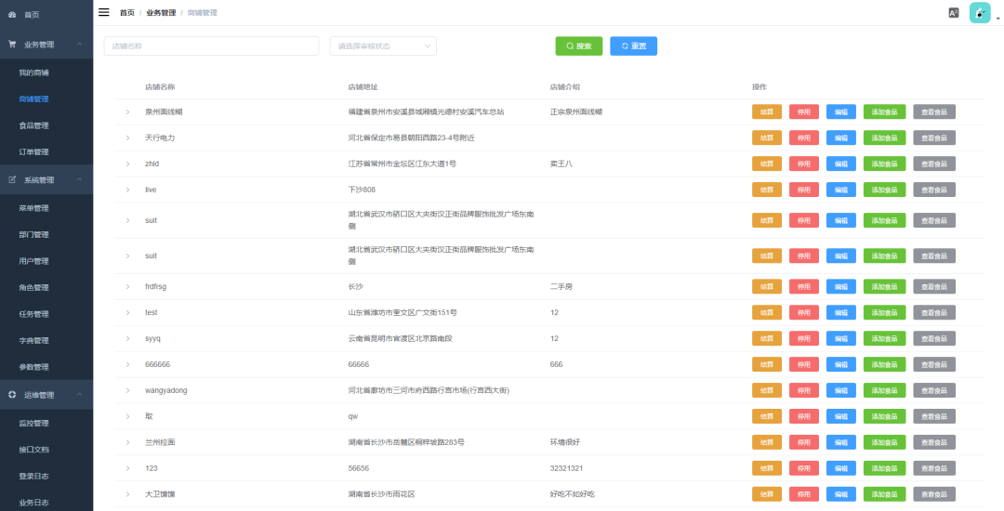Expand the 泉州面线糊 row

tap(127, 111)
